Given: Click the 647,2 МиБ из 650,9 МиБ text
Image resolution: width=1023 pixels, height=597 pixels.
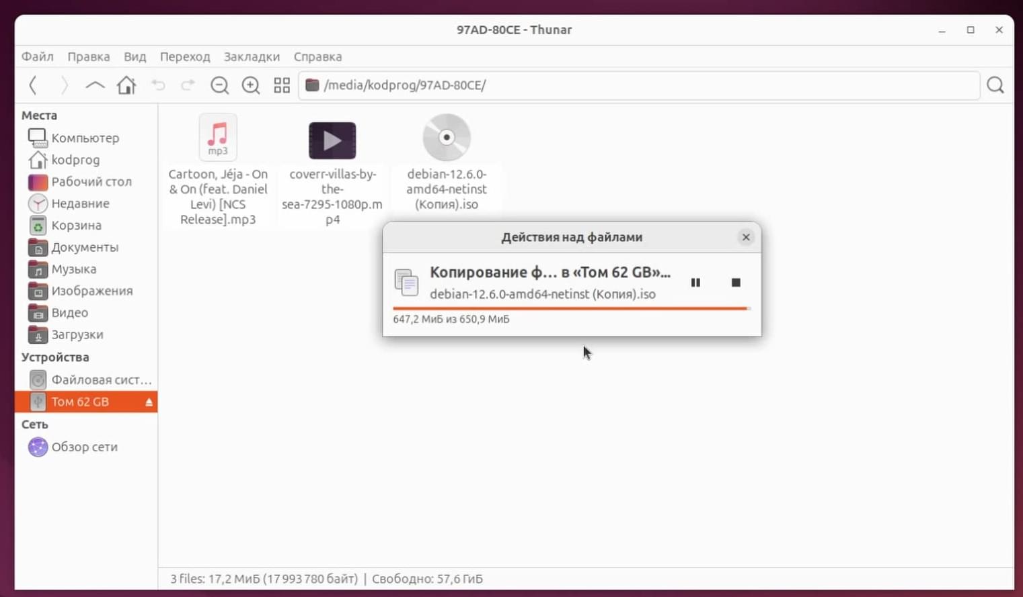Looking at the screenshot, I should click(x=451, y=319).
